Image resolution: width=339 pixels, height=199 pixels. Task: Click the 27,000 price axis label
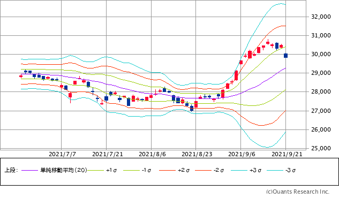pos(321,111)
